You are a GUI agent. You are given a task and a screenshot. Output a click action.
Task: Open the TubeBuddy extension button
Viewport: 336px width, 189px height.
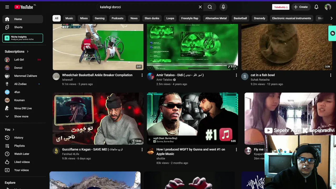pyautogui.click(x=281, y=7)
